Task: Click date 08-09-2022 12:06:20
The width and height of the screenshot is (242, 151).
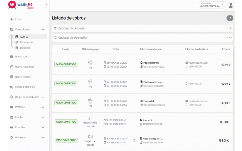Action: [117, 63]
